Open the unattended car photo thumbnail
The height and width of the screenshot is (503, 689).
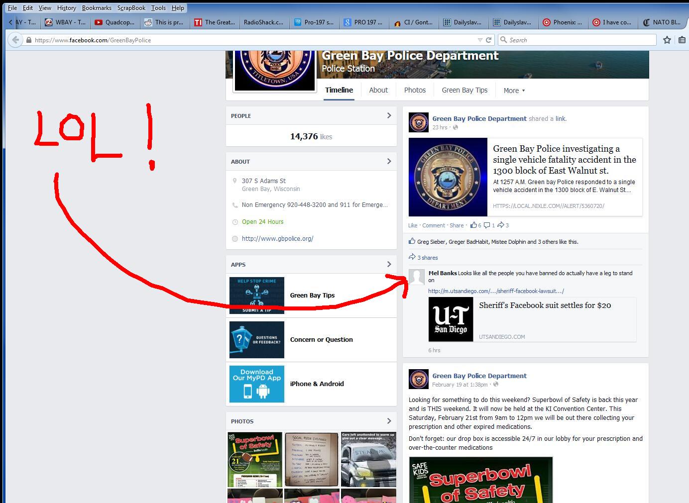pyautogui.click(x=368, y=460)
